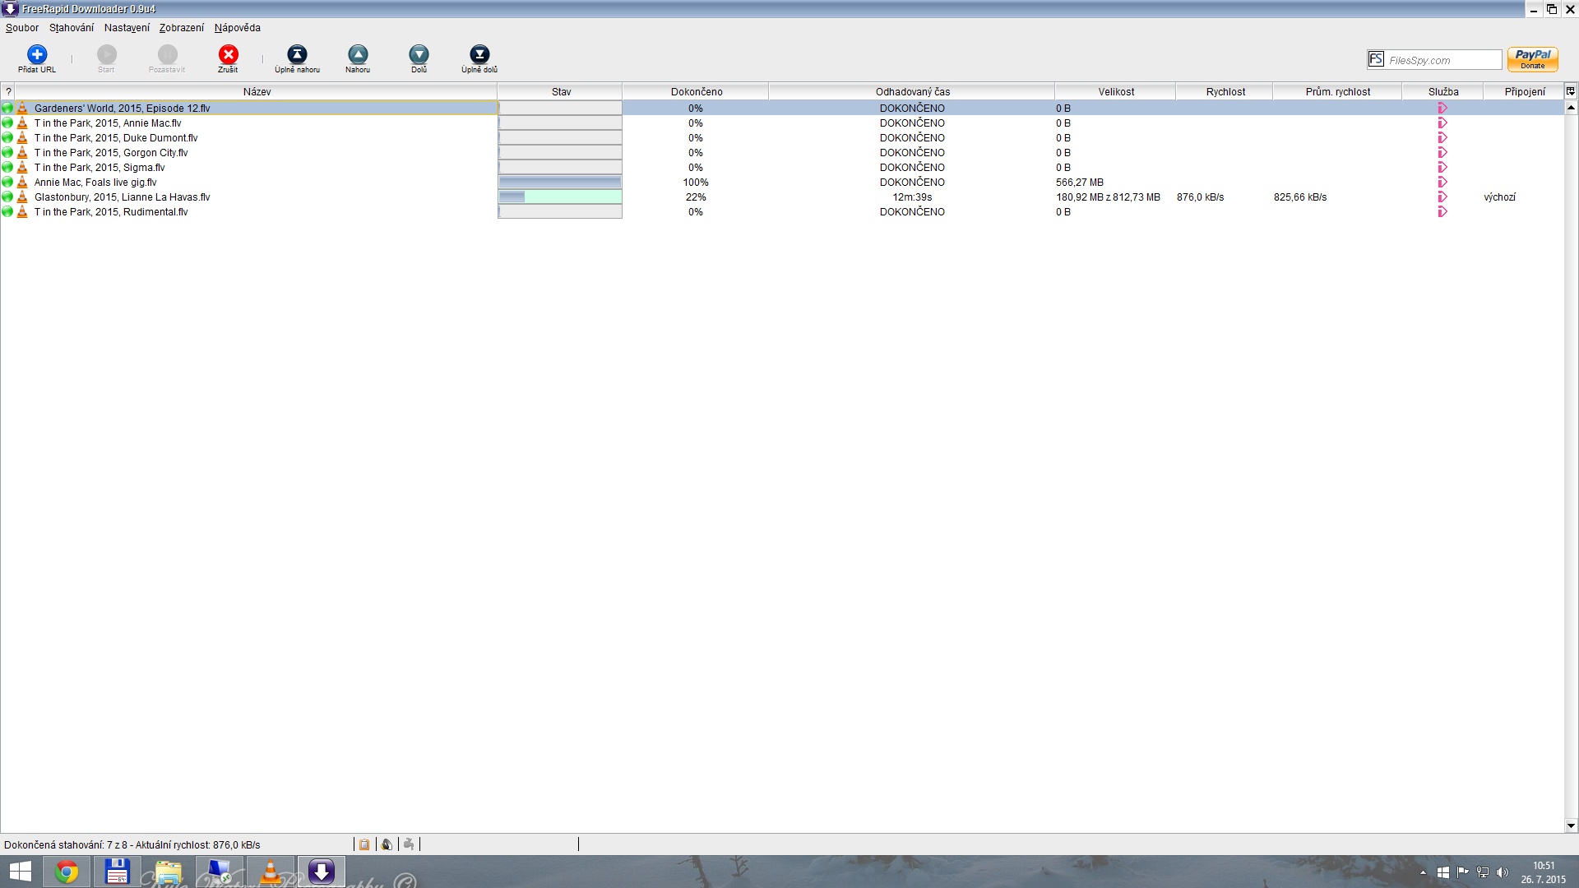The width and height of the screenshot is (1579, 888).
Task: Click the Přidat URL toolbar icon
Action: [37, 55]
